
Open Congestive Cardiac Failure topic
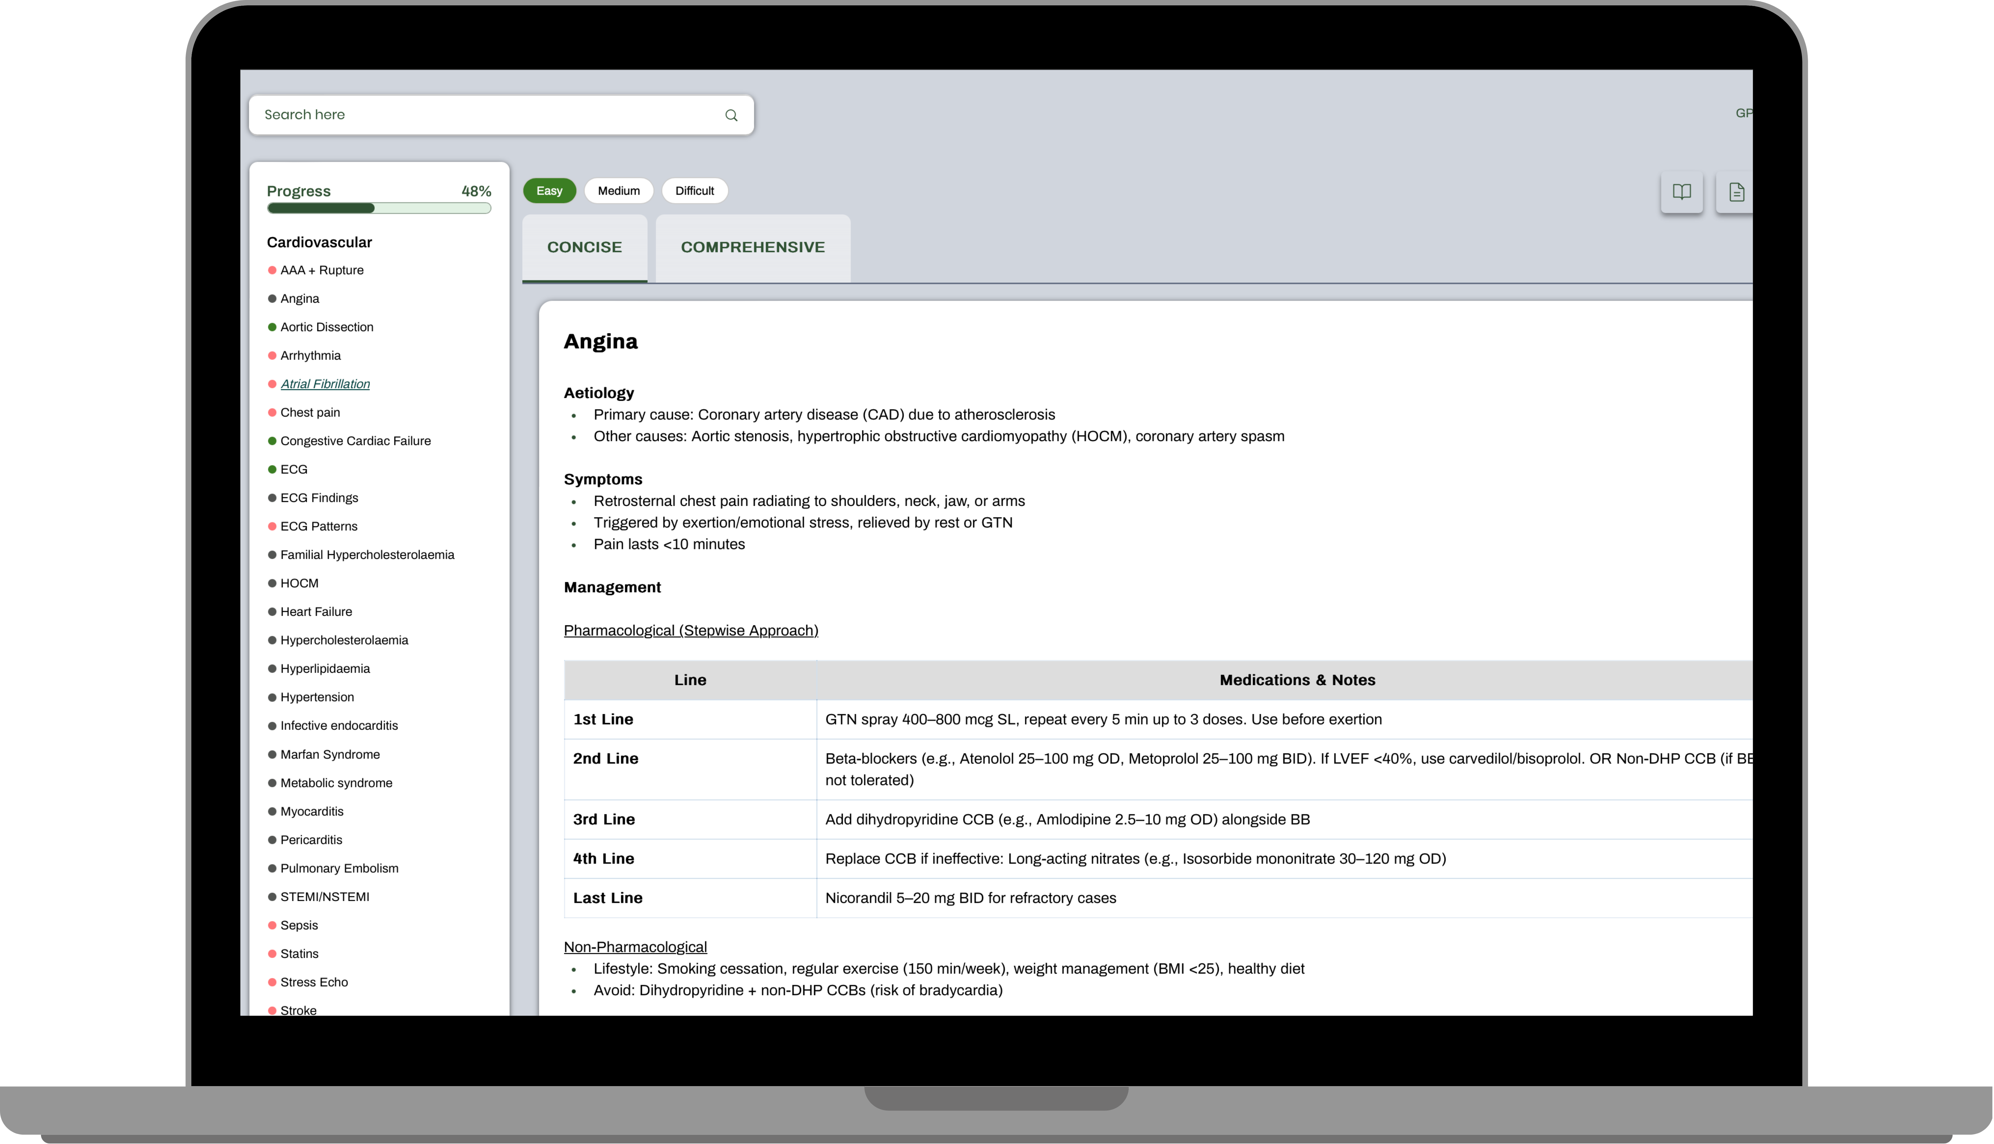click(356, 441)
